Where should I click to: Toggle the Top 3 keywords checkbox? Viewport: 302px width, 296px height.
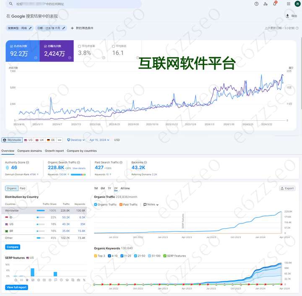[x=96, y=256]
